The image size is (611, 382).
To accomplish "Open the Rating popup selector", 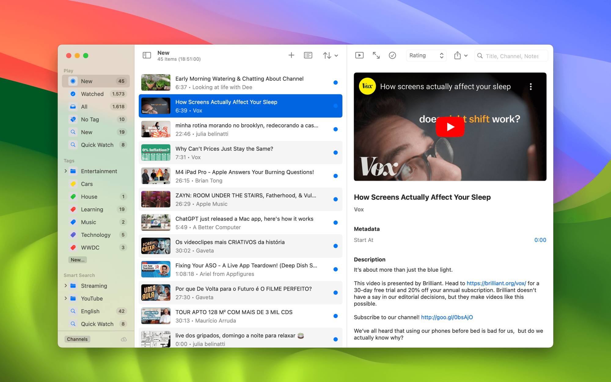I will click(426, 55).
